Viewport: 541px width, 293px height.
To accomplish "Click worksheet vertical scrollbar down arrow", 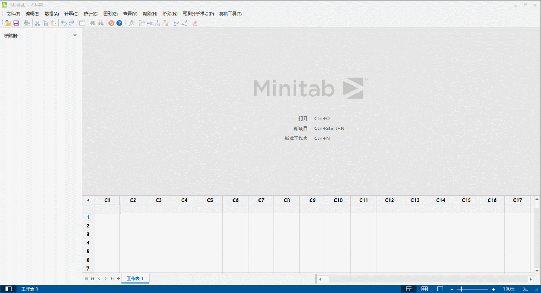I will (x=537, y=270).
